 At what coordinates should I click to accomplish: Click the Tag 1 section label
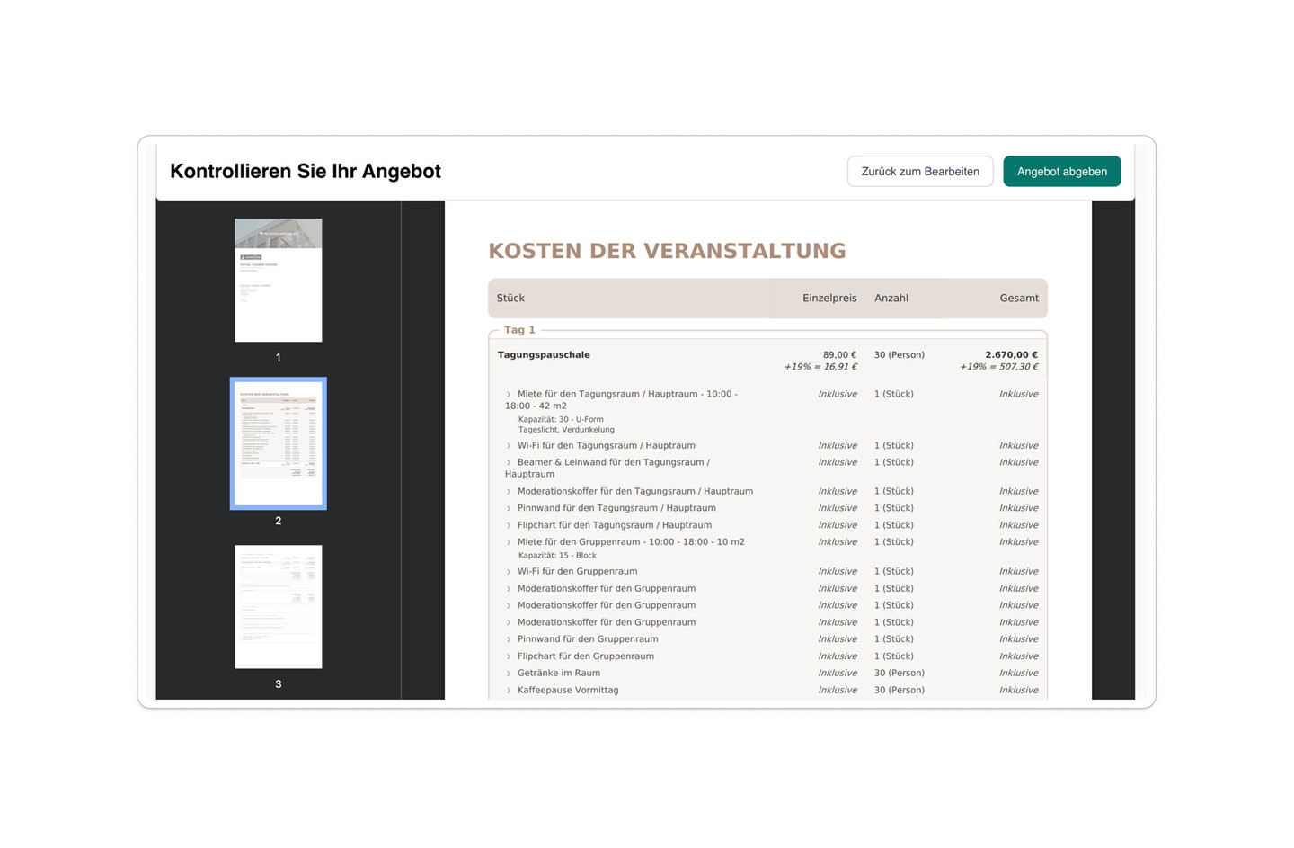519,330
